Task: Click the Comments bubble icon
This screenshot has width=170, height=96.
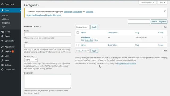Action: [2, 41]
